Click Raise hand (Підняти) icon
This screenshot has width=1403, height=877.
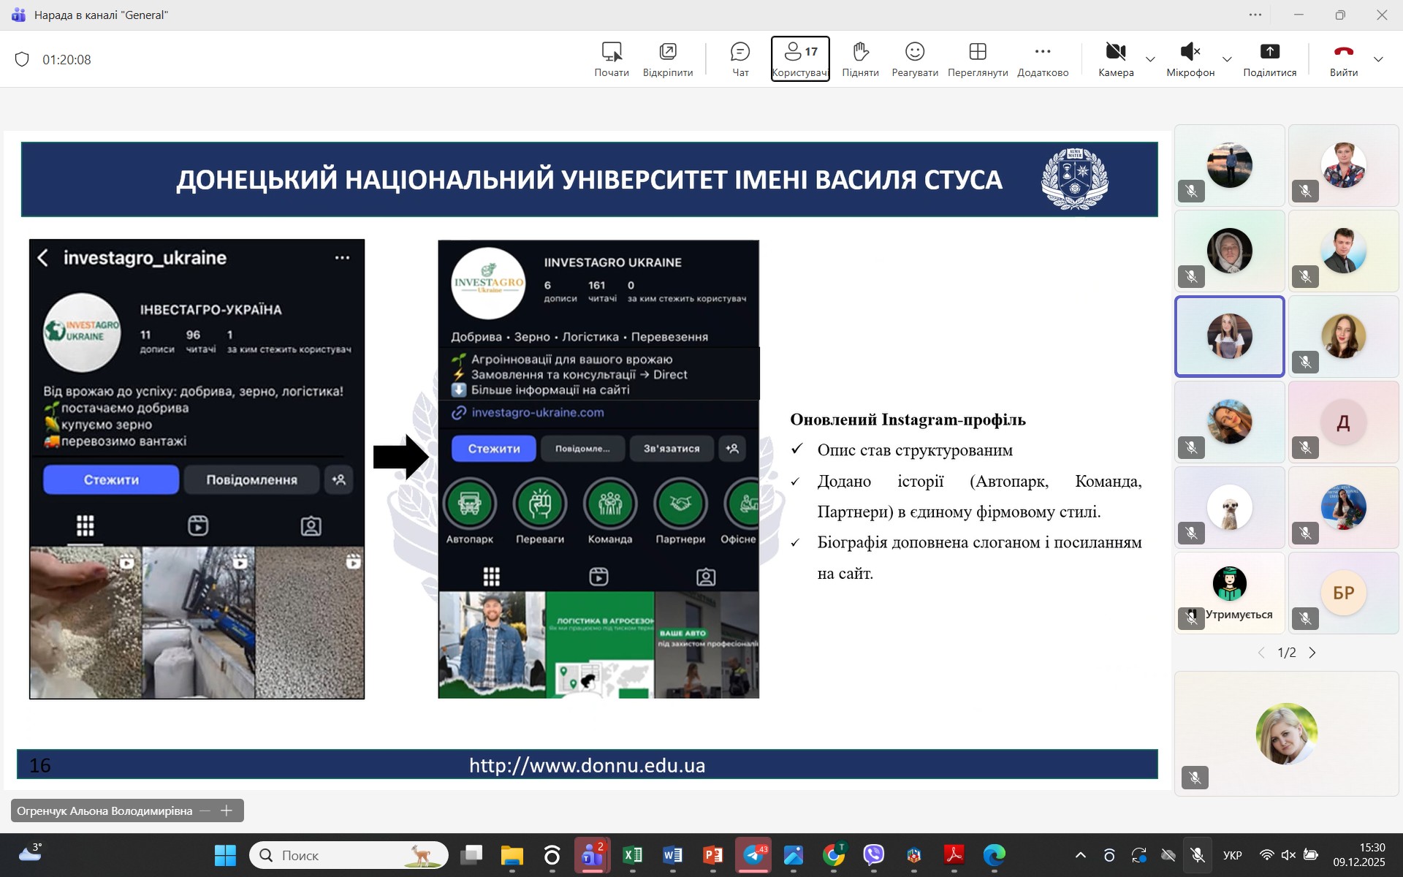pyautogui.click(x=860, y=58)
